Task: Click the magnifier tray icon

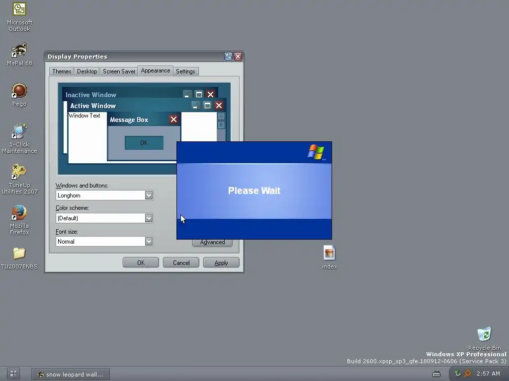Action: pyautogui.click(x=467, y=374)
